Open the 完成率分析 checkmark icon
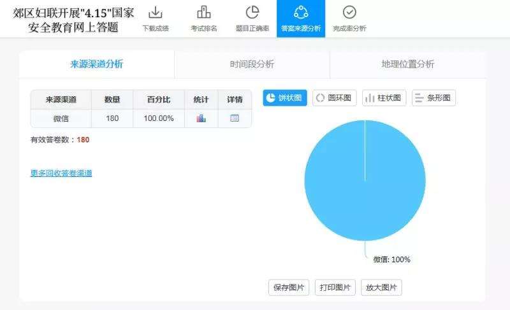Viewport: 510px width, 310px height. 349,12
